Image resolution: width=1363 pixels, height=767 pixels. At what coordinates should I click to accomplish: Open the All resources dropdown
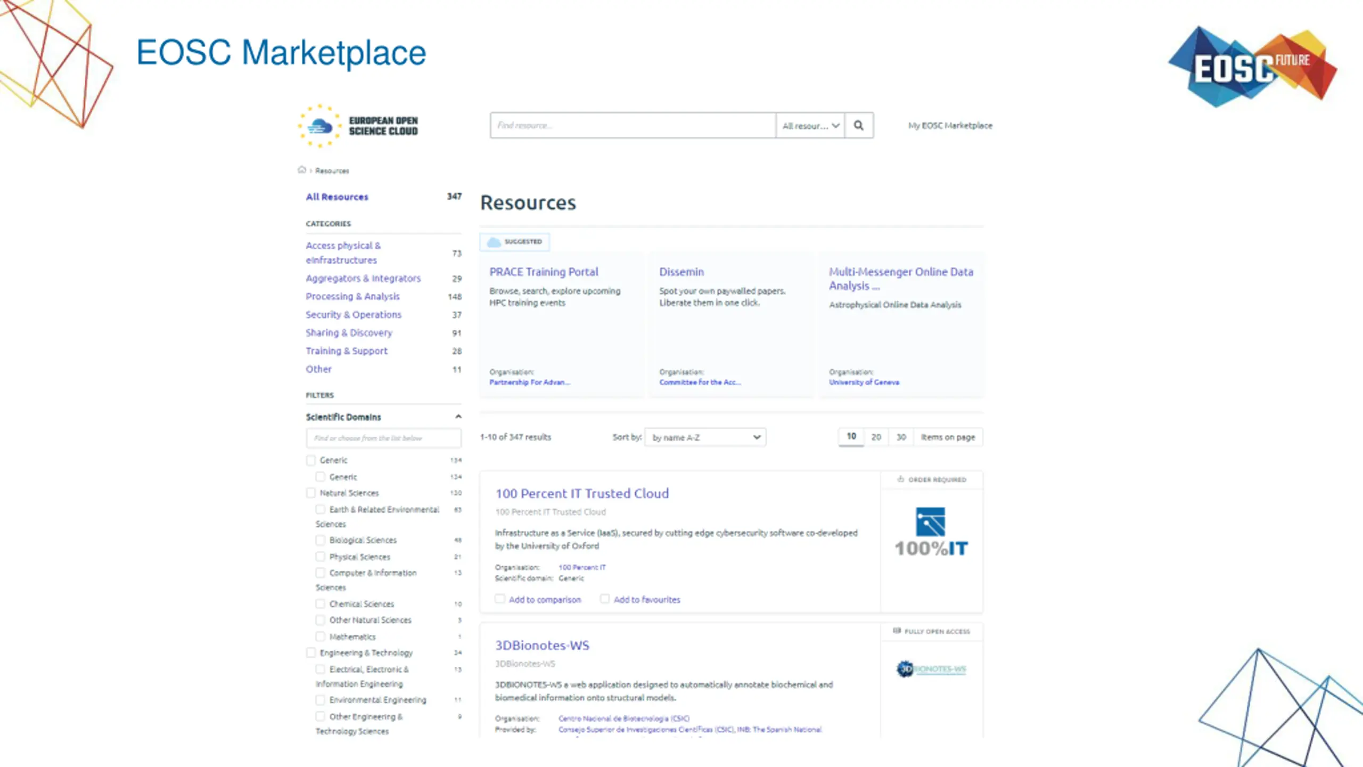pos(810,126)
